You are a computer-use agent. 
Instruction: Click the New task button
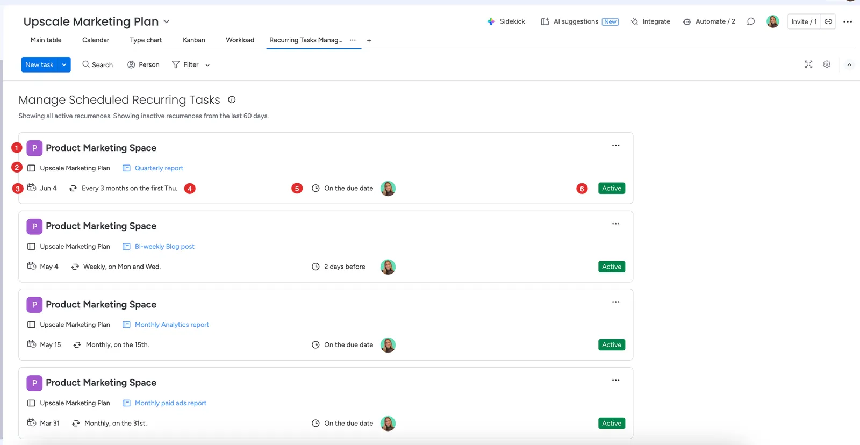point(39,64)
